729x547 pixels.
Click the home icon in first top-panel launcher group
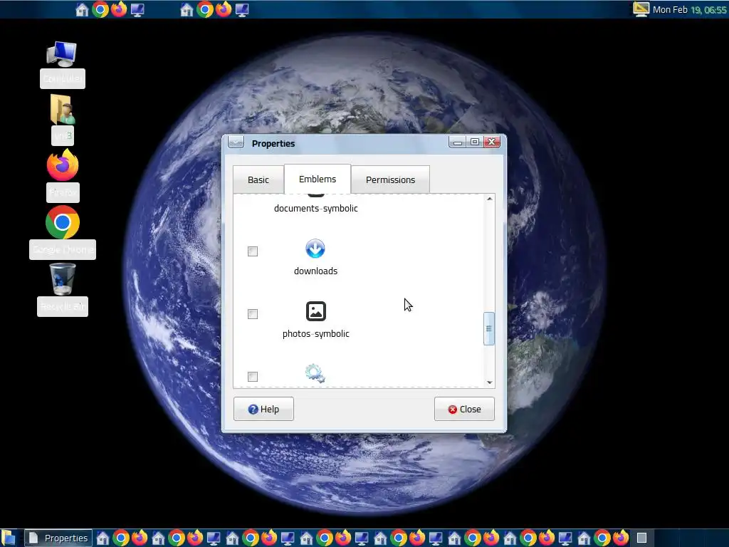click(x=82, y=10)
